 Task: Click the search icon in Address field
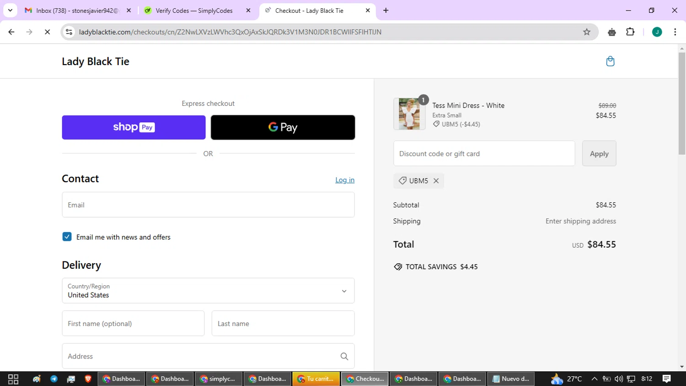click(x=344, y=356)
